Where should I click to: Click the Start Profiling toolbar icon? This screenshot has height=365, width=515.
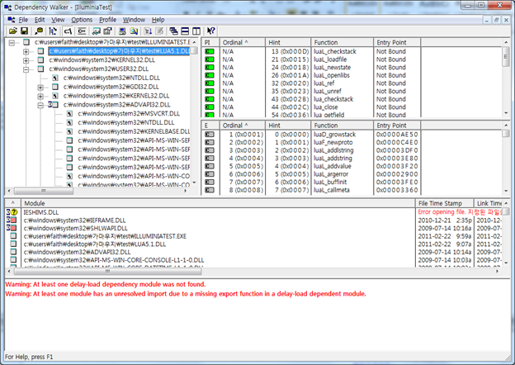(148, 31)
